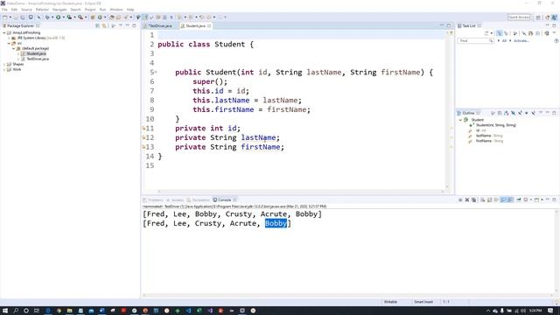Open the Debug button dropdown arrow
This screenshot has width=560, height=315.
point(52,17)
